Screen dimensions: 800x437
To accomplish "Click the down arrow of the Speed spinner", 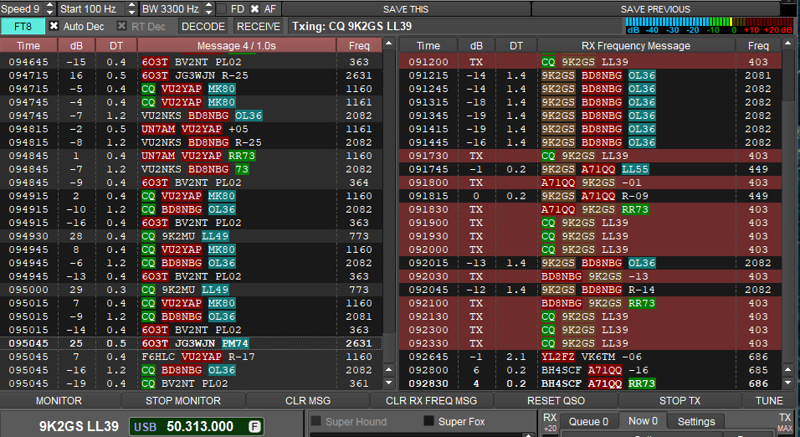I will click(x=49, y=13).
